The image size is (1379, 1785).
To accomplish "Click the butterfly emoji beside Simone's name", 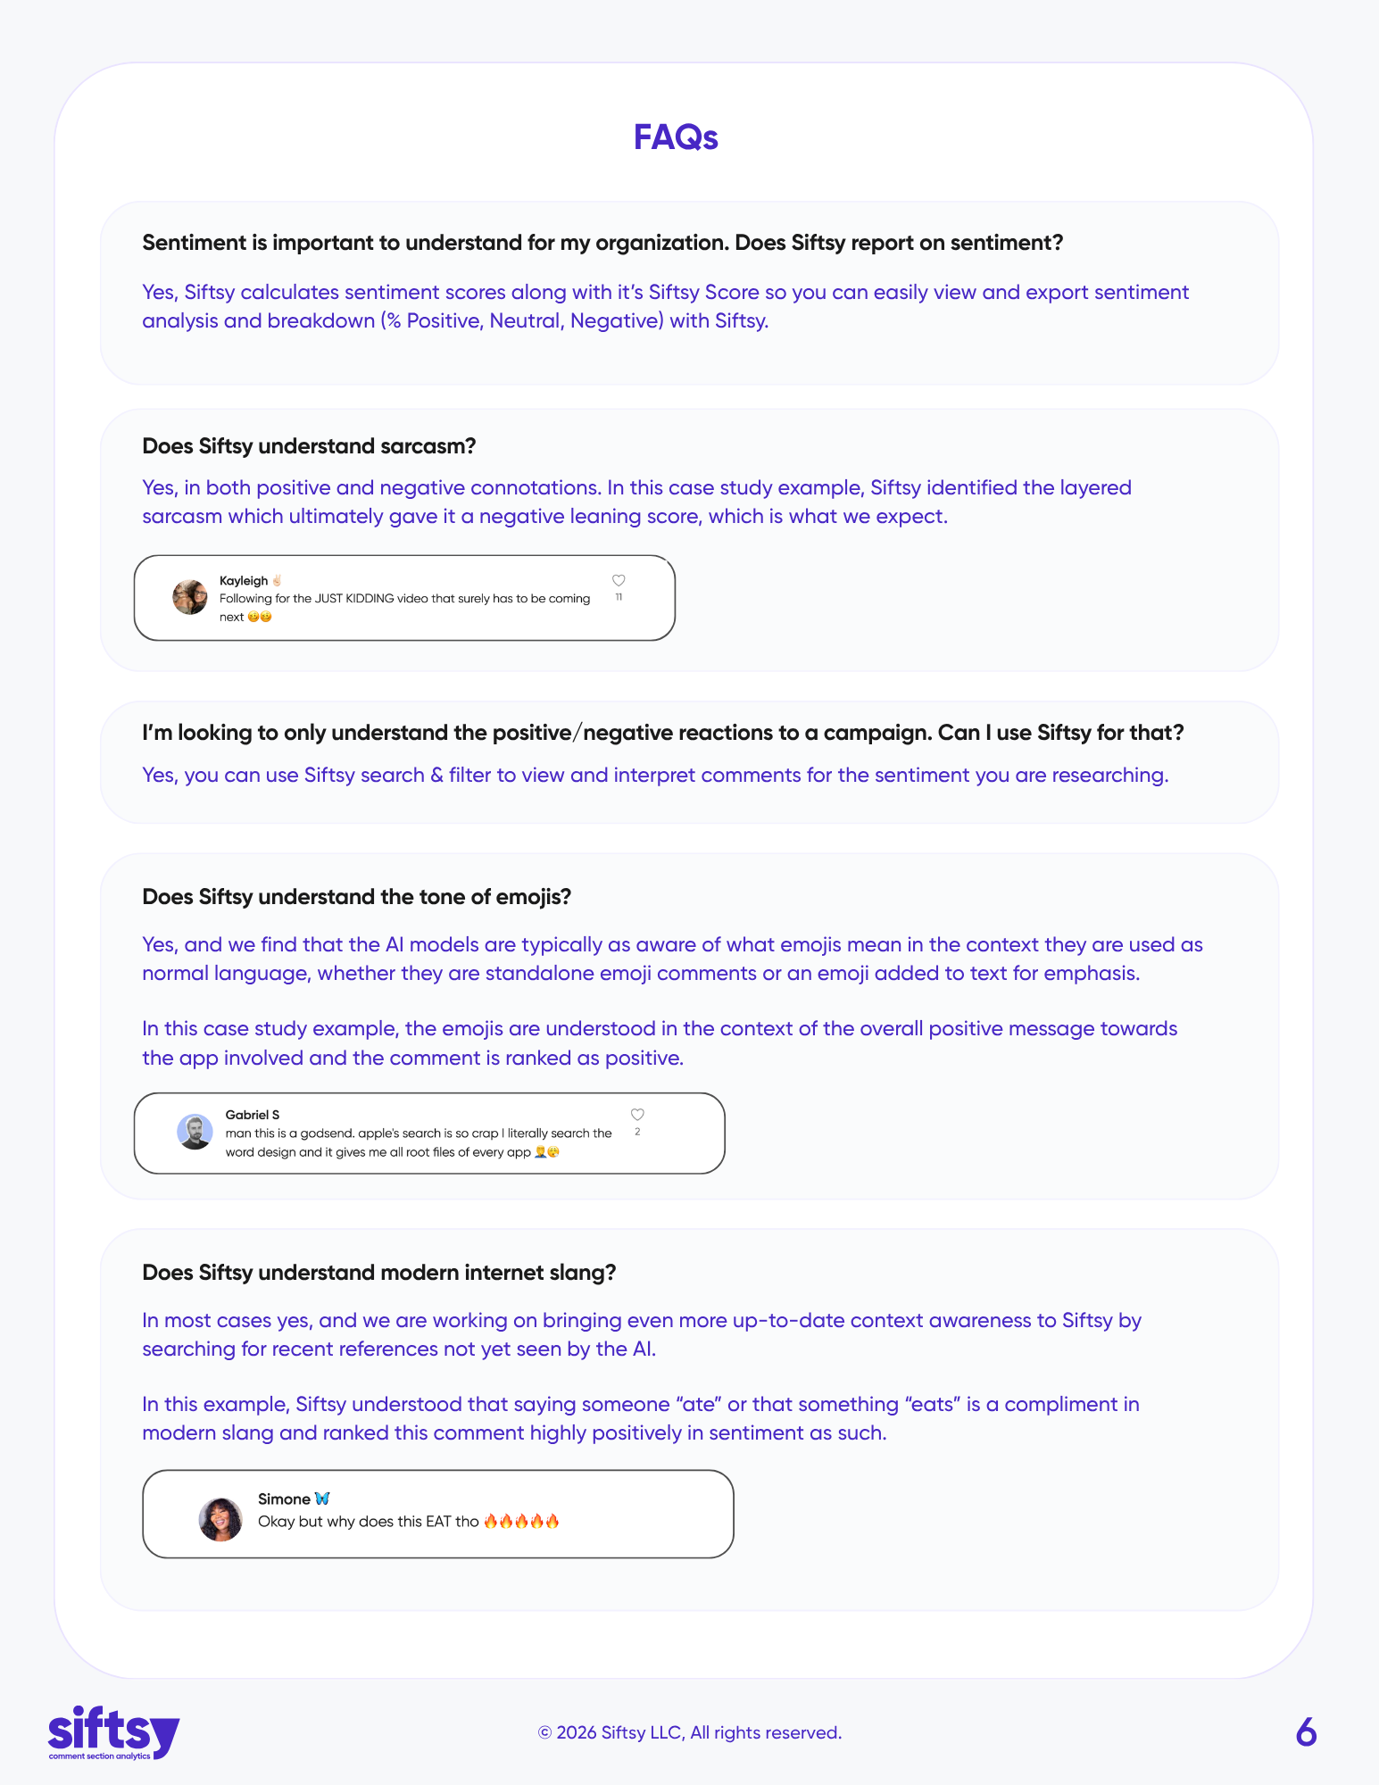I will click(322, 1499).
